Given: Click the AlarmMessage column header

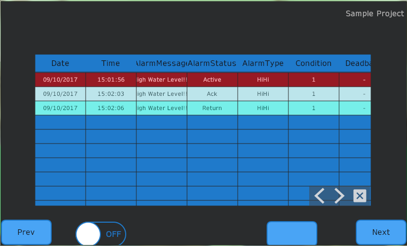Looking at the screenshot, I should click(162, 63).
